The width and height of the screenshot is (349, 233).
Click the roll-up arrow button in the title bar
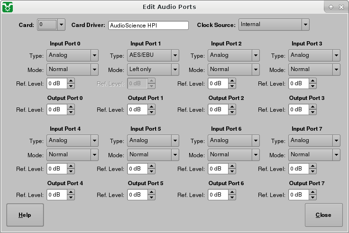[331, 7]
